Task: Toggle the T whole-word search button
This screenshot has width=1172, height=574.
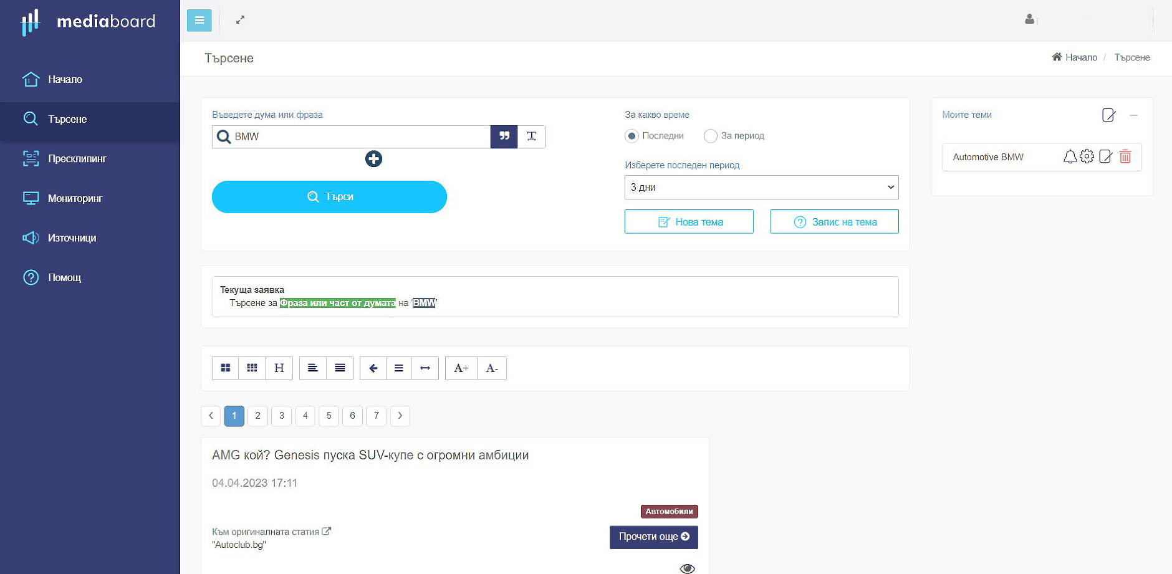Action: [x=532, y=136]
